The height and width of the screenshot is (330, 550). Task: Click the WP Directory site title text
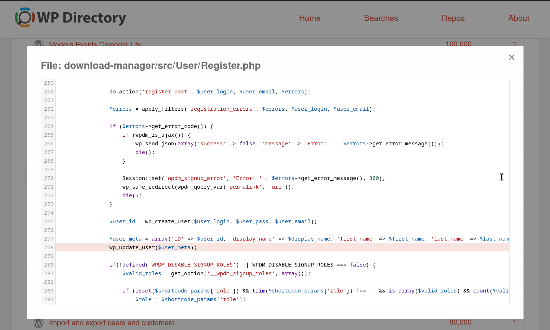[82, 18]
